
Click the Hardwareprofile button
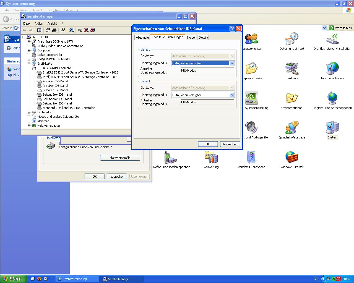point(120,158)
